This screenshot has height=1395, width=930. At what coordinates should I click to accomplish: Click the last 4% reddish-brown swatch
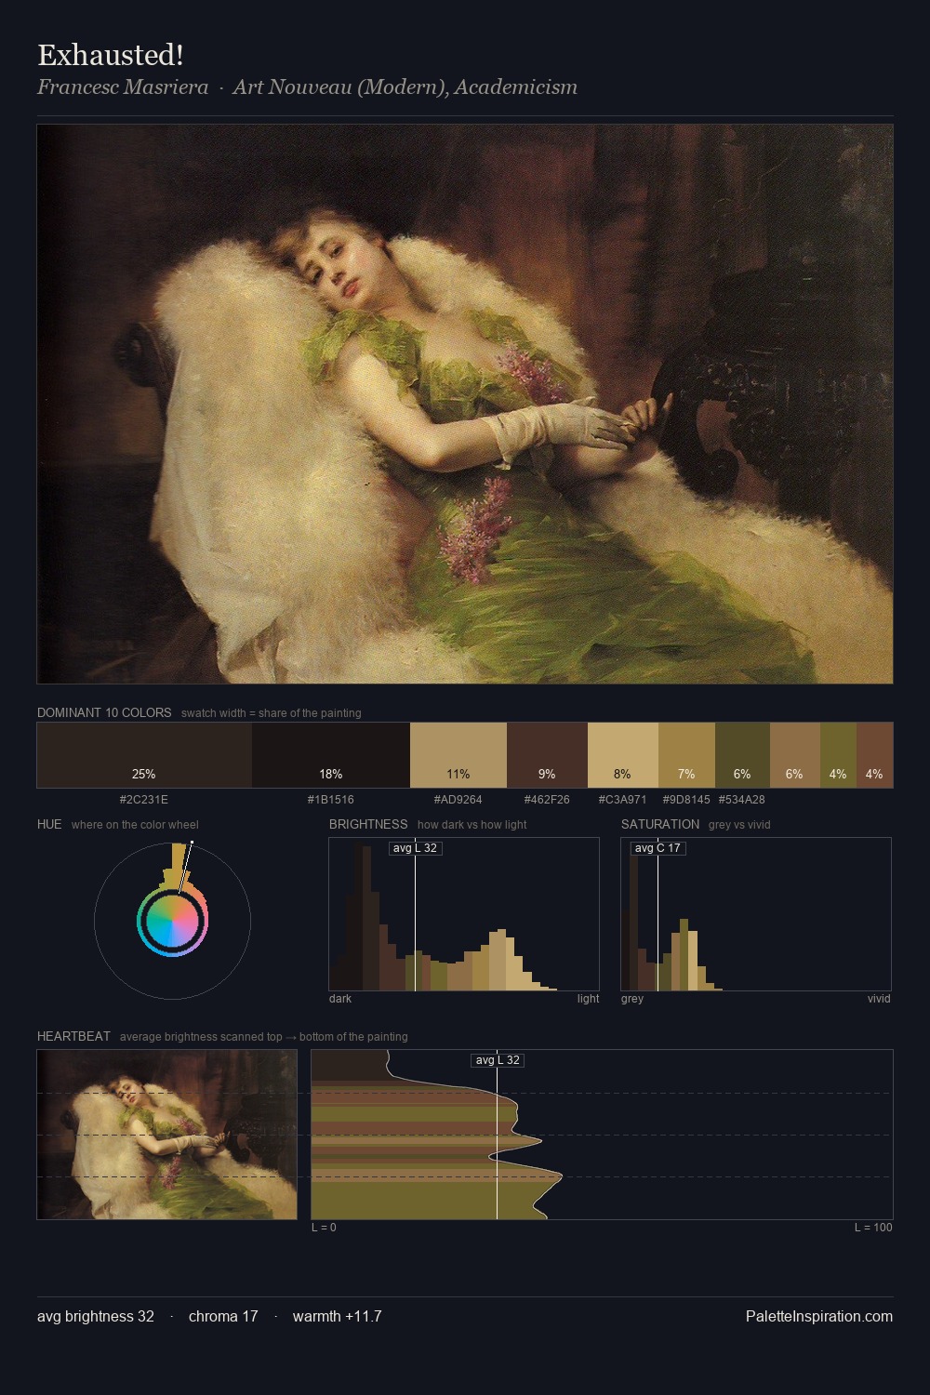coord(874,755)
